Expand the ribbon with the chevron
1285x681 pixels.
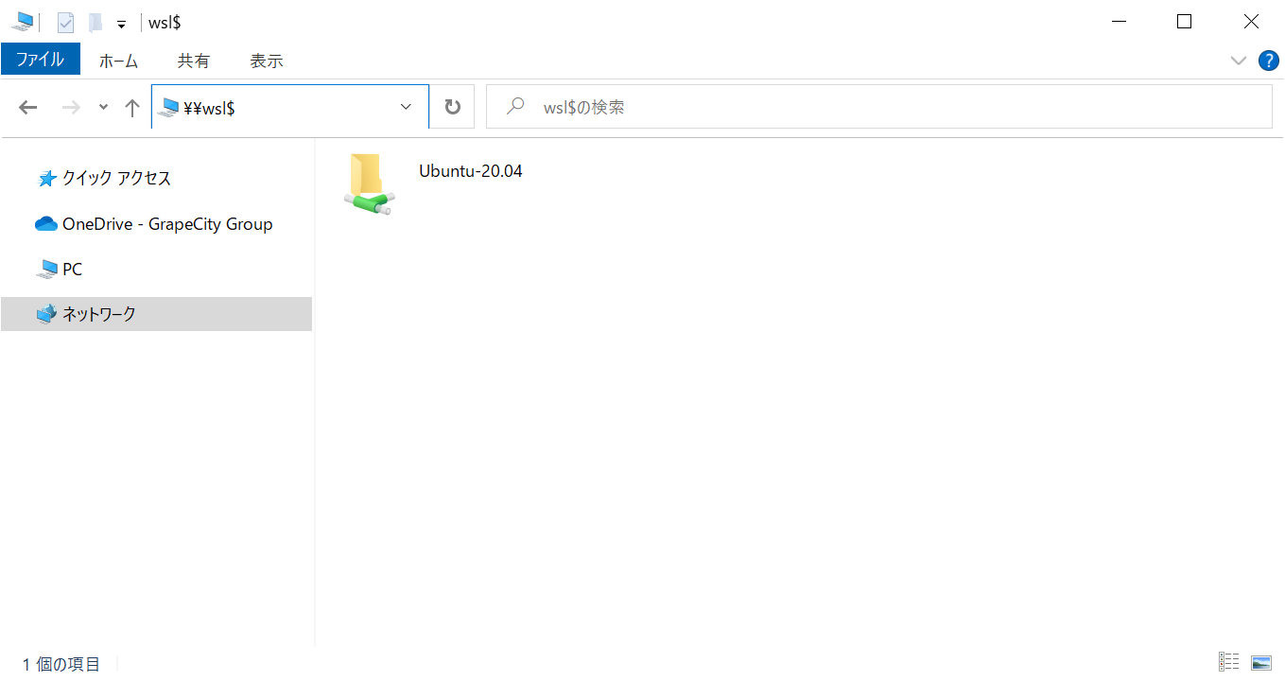pos(1239,61)
